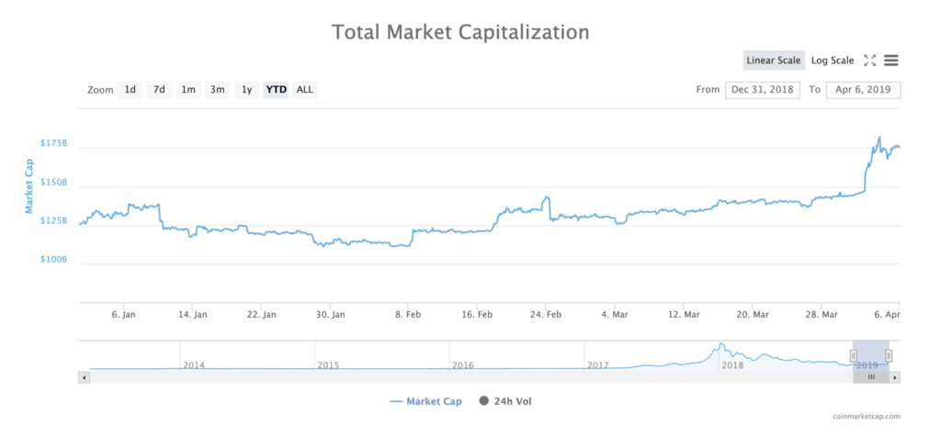Screen dimensions: 941x437
Task: Click the To date field
Action: (x=863, y=90)
